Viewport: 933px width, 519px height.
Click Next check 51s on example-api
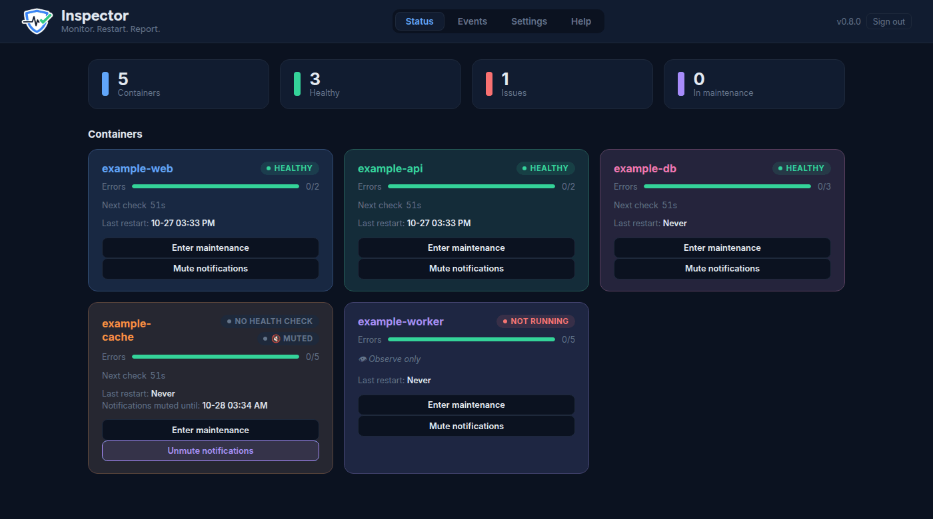(x=389, y=205)
